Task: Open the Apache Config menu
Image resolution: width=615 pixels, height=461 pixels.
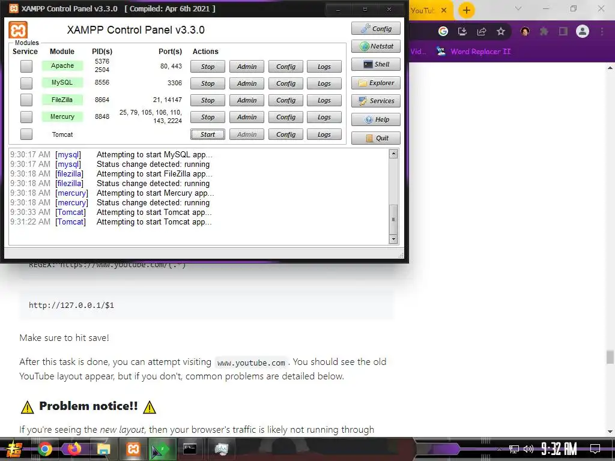Action: coord(285,67)
